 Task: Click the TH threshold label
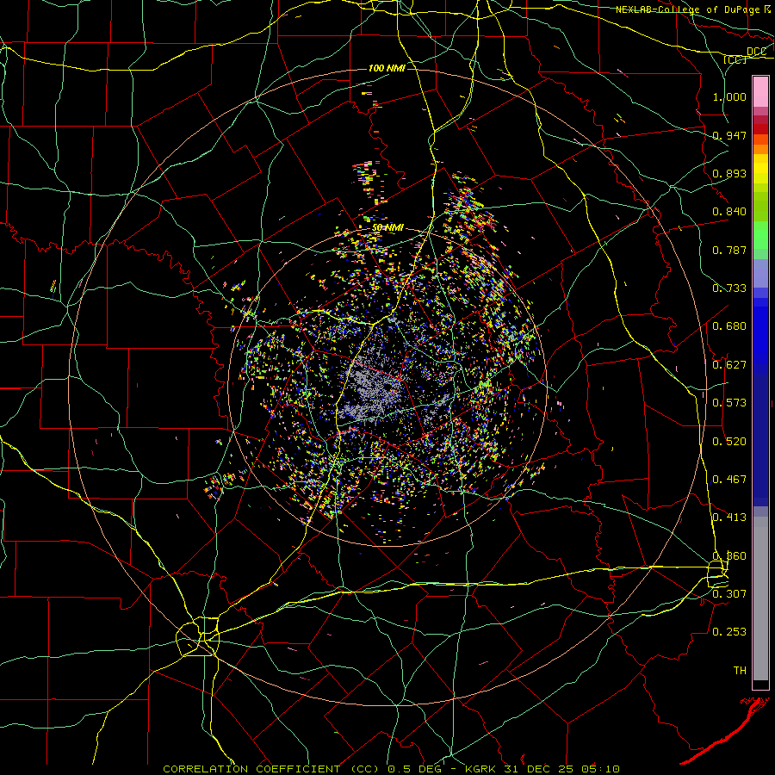[x=740, y=671]
